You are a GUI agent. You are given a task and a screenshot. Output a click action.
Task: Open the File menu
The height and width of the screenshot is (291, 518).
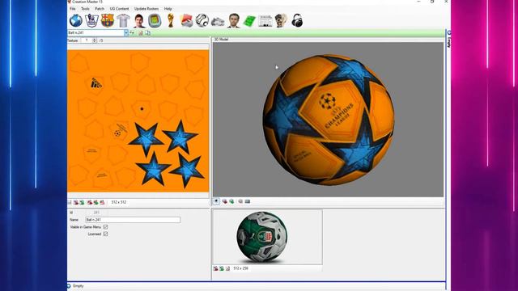(72, 9)
